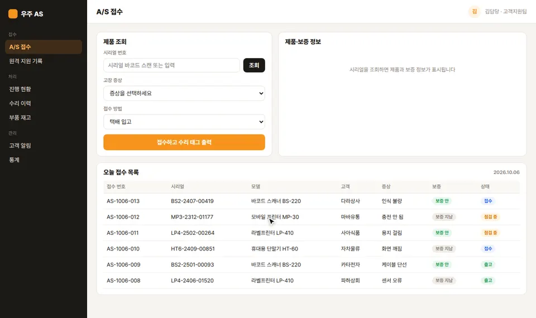This screenshot has width=536, height=318.
Task: Click symptom 용지 걸림
Action: [392, 233]
